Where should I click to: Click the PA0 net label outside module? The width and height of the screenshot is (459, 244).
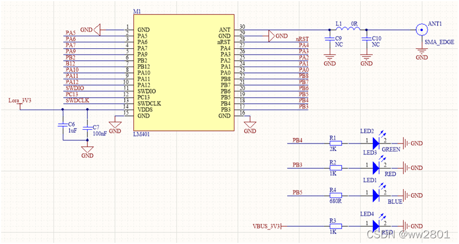coord(303,69)
